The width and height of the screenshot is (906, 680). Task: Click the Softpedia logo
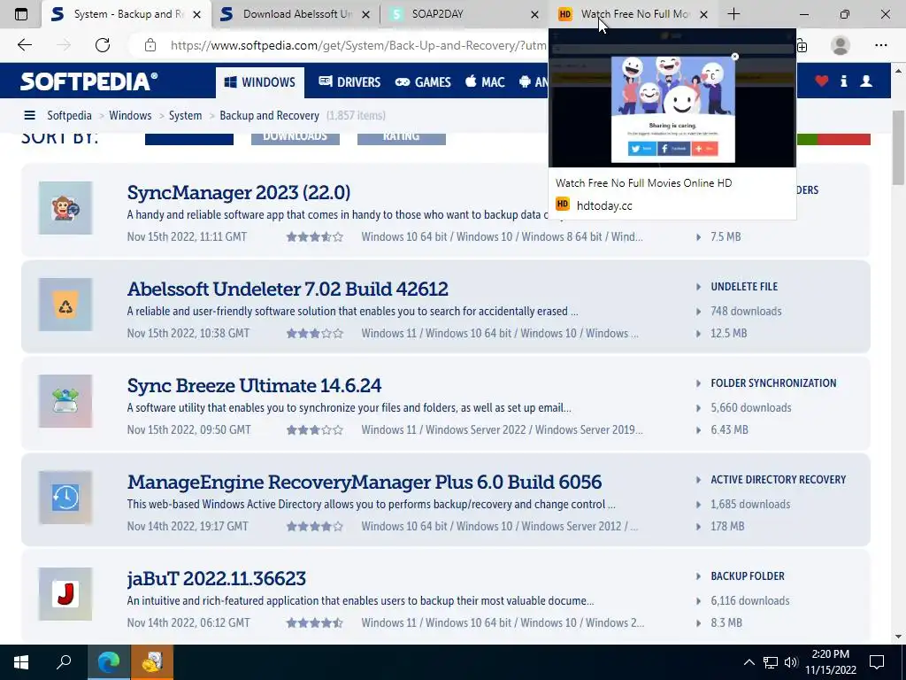(x=89, y=81)
